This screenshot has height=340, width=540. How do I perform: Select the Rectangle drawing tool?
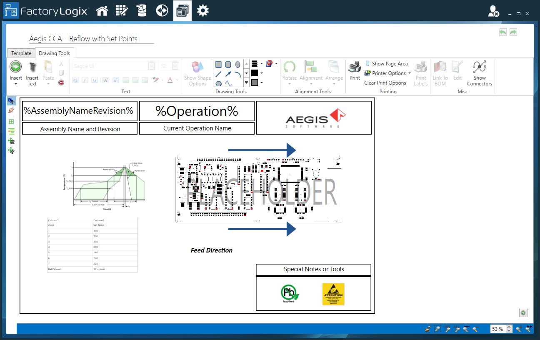pyautogui.click(x=218, y=64)
